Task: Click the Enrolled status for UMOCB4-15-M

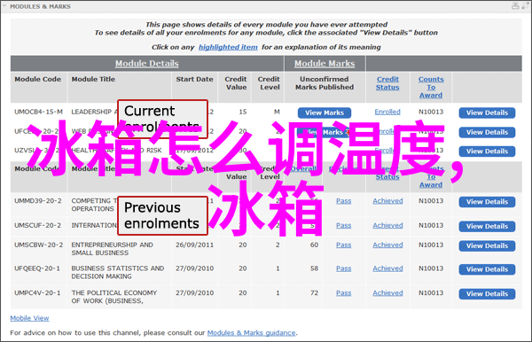Action: (387, 112)
